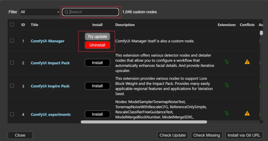Sort by the Install column header

click(97, 25)
